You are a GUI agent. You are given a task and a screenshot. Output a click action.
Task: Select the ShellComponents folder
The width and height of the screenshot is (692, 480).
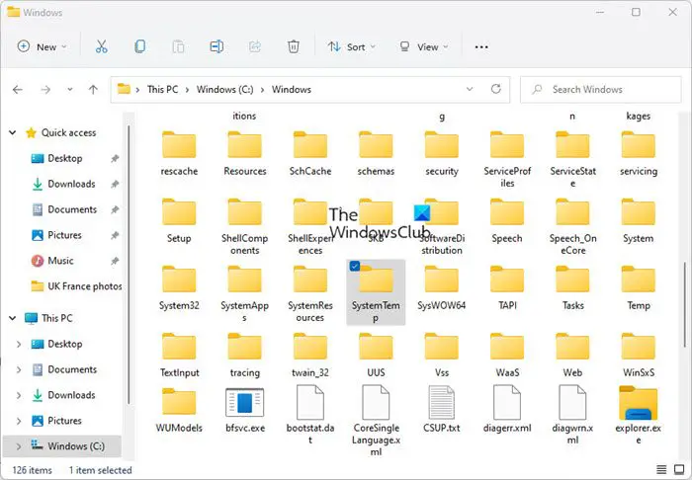[x=244, y=227]
